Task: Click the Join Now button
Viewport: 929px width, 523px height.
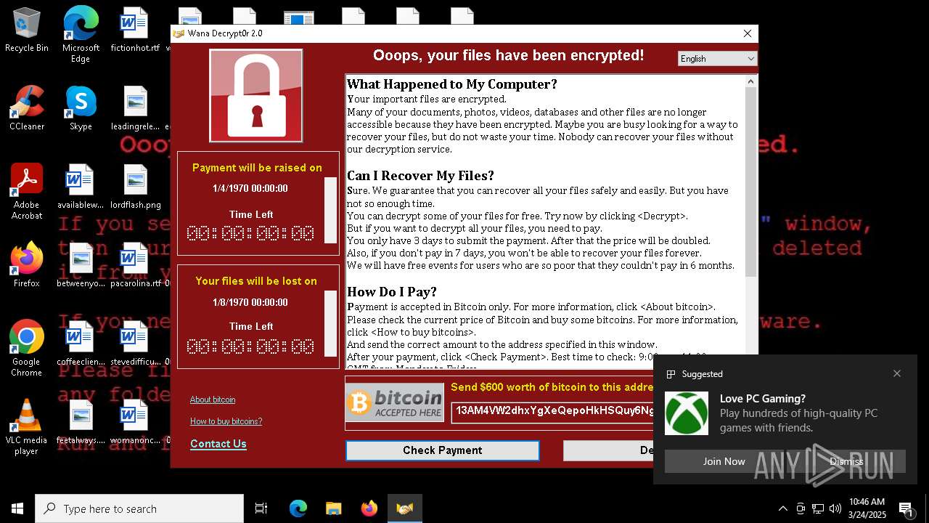Action: (724, 461)
